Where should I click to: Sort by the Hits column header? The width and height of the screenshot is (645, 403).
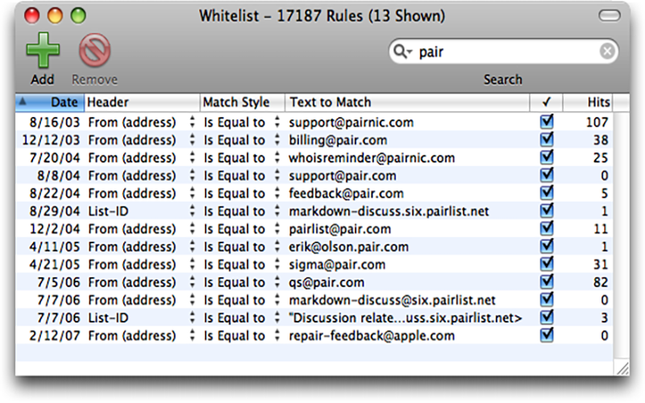coord(589,102)
